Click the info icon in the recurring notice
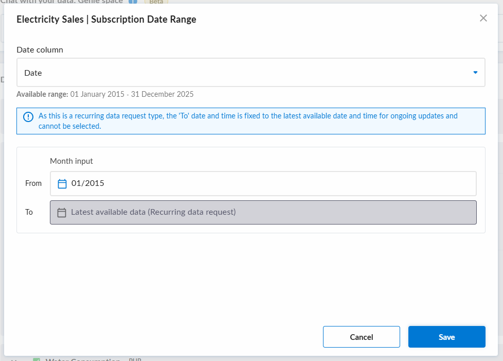 click(x=28, y=117)
